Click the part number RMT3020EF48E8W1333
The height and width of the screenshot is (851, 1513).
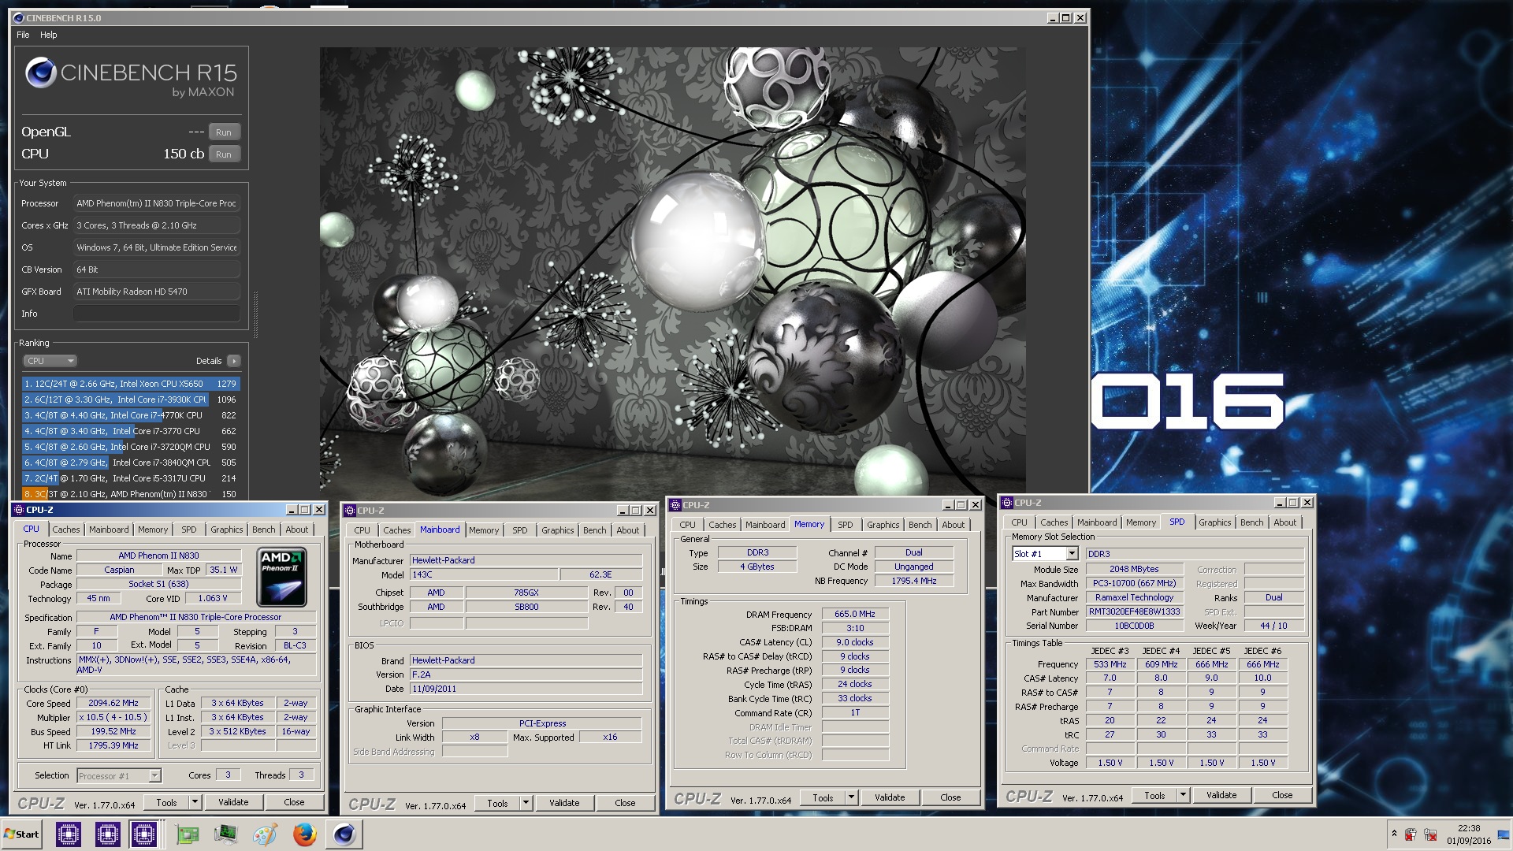1134,611
